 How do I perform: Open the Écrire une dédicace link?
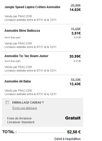tap(25, 108)
